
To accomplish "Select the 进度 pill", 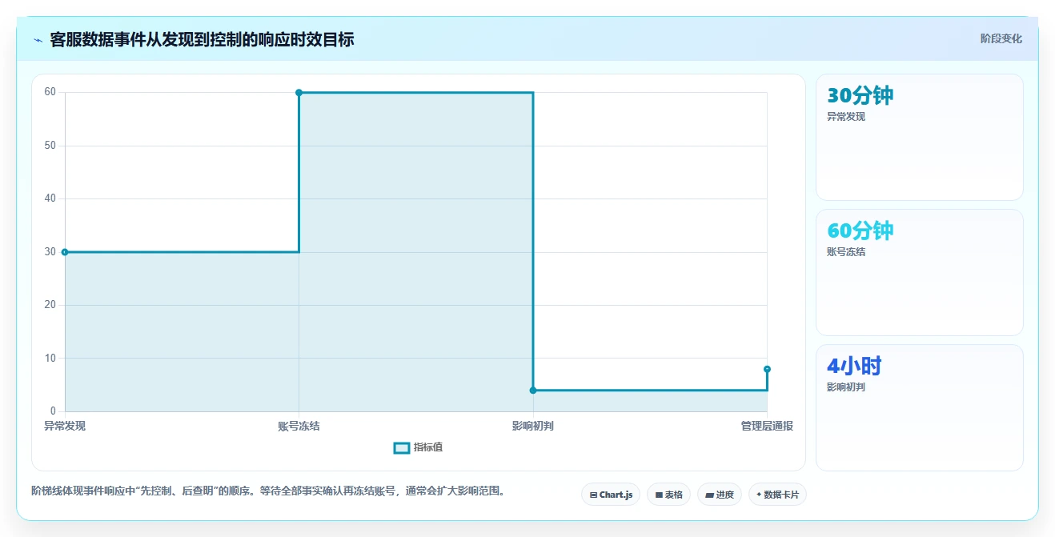I will coord(720,495).
